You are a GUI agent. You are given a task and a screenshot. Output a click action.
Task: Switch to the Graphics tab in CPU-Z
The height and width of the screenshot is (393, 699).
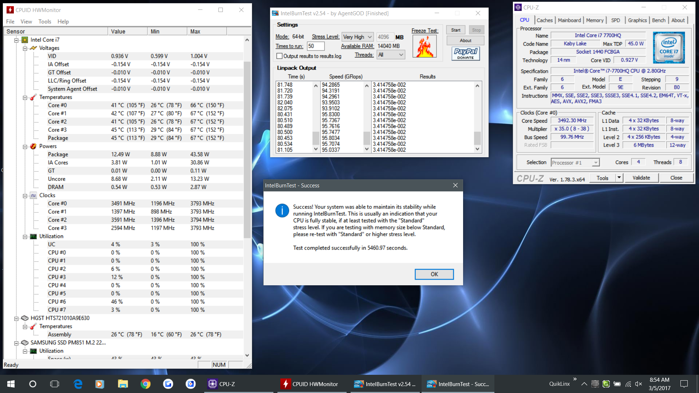point(637,20)
